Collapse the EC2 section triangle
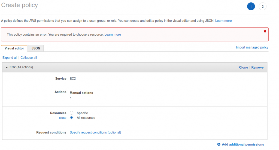The width and height of the screenshot is (279, 150). pyautogui.click(x=7, y=67)
